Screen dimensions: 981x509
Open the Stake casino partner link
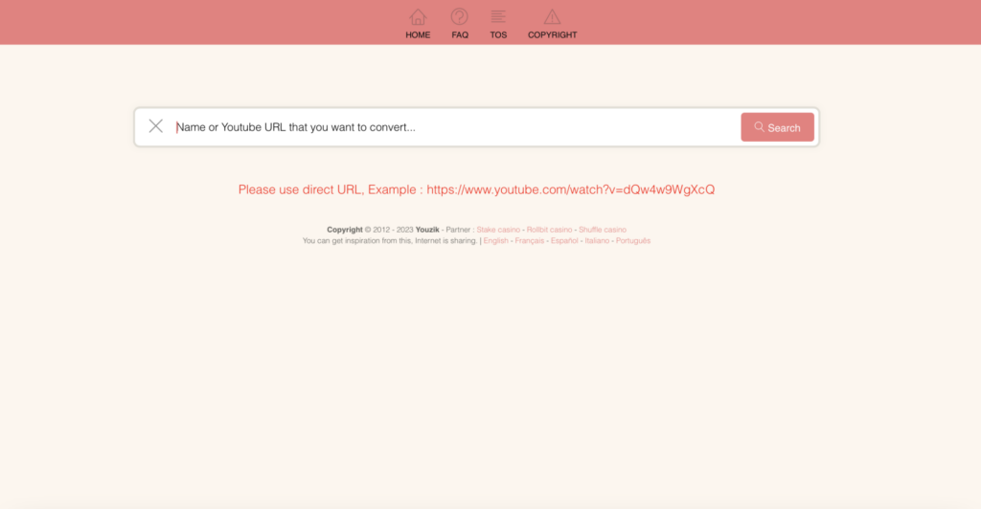[x=498, y=230]
